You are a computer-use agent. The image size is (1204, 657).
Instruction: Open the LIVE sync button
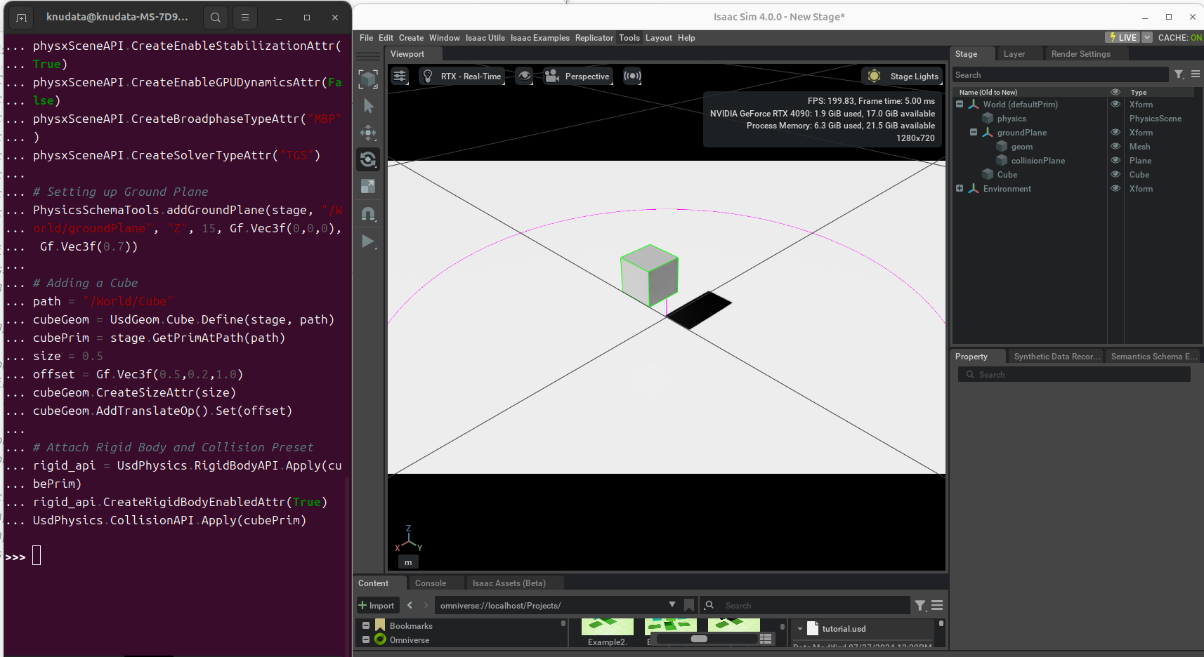pyautogui.click(x=1123, y=37)
